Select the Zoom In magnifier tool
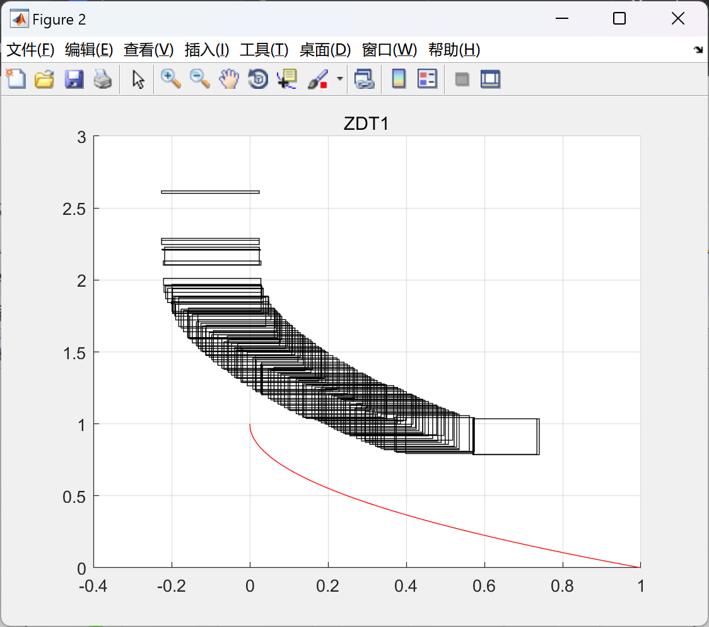709x627 pixels. 170,79
